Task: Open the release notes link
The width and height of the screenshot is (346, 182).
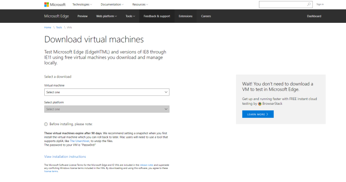Action: click(146, 165)
